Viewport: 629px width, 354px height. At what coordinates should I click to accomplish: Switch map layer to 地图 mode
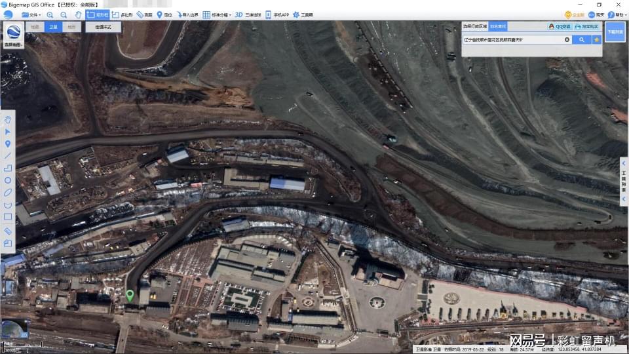(x=35, y=28)
